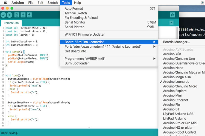205x136 pixels.
Task: Choose Archive Sketch
Action: [109, 13]
